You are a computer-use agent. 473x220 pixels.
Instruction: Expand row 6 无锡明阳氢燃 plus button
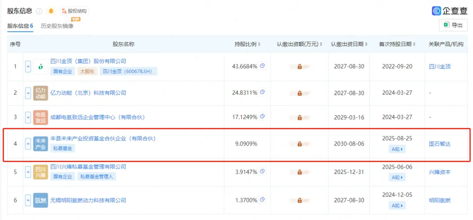[28, 200]
